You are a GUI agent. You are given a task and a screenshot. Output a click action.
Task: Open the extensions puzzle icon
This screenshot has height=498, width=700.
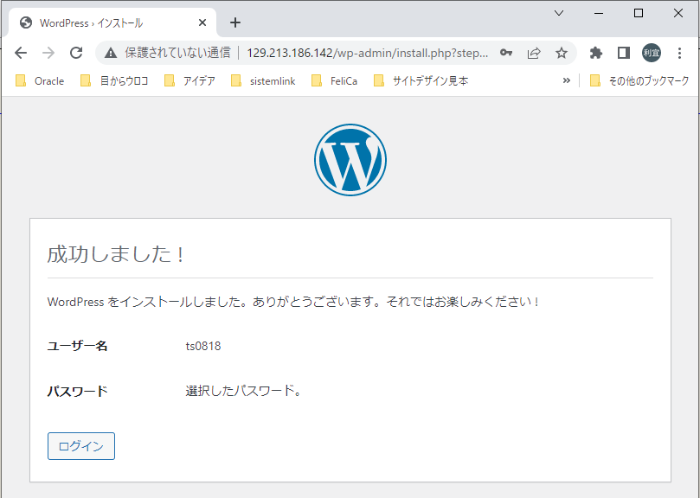pyautogui.click(x=595, y=53)
